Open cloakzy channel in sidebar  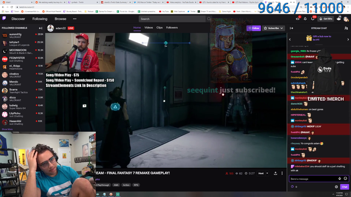tap(22, 75)
